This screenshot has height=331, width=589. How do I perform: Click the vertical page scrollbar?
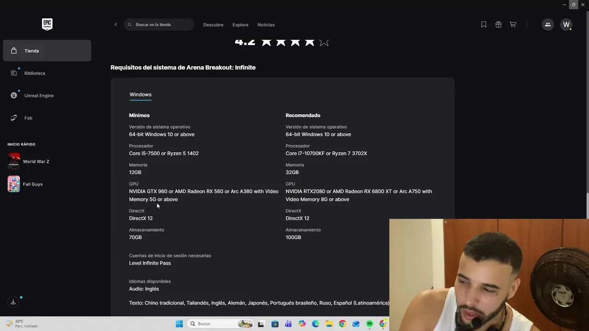point(587,206)
